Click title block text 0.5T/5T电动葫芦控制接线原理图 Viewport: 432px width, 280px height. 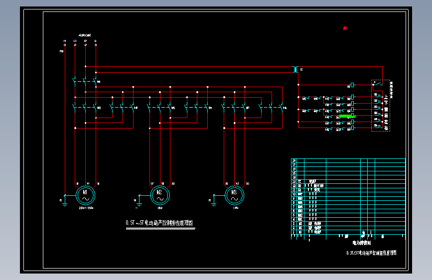[x=371, y=253]
